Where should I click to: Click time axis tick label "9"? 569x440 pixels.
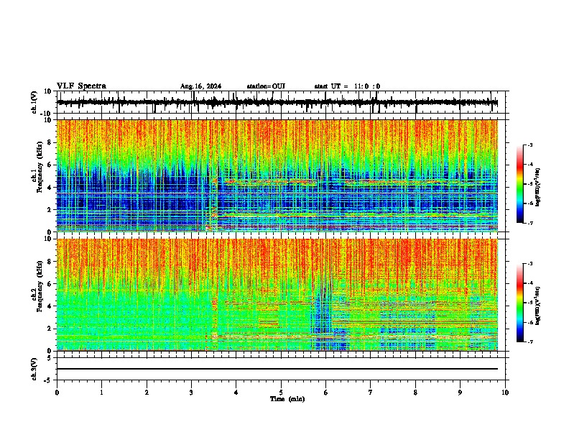tap(460, 393)
